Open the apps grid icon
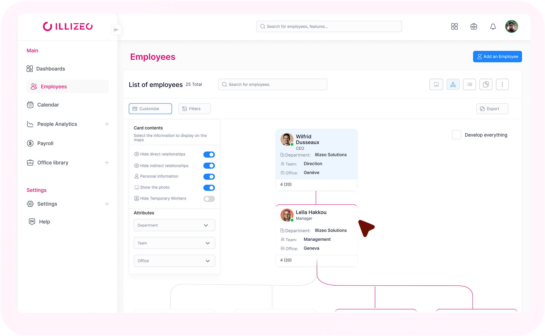Image resolution: width=545 pixels, height=336 pixels. [454, 27]
